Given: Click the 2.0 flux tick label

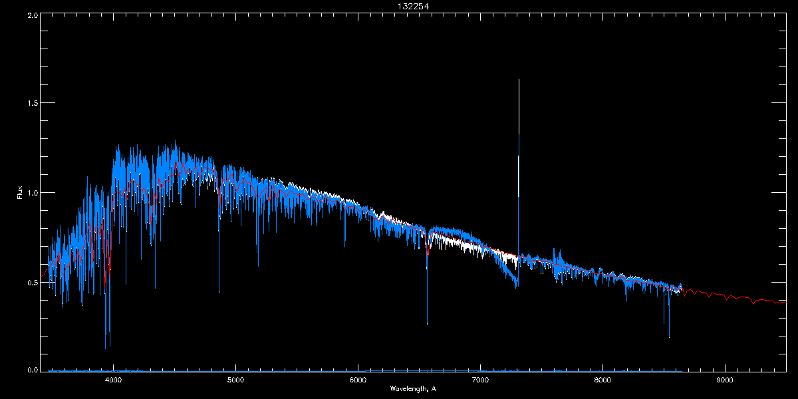Looking at the screenshot, I should (x=33, y=15).
